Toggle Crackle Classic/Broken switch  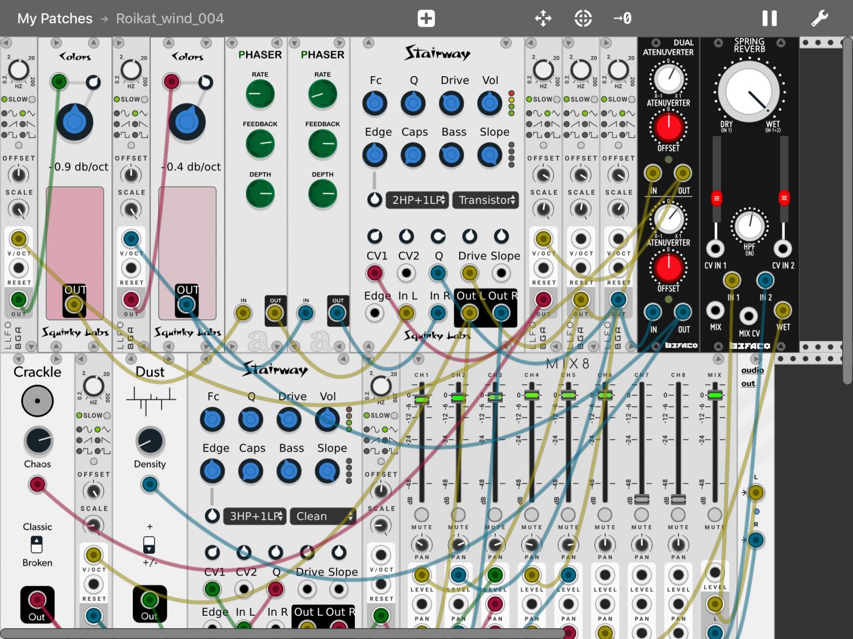pos(36,544)
